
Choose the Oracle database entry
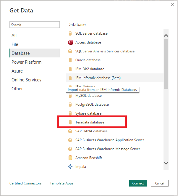pos(115,60)
